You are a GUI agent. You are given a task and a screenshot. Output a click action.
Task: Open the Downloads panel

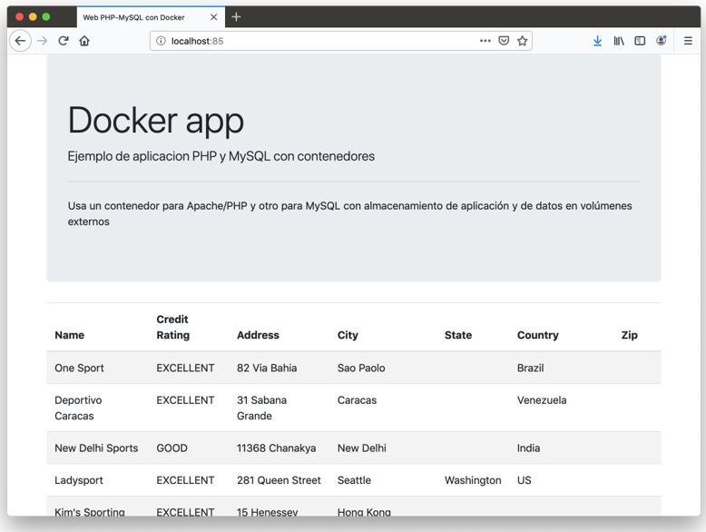597,41
